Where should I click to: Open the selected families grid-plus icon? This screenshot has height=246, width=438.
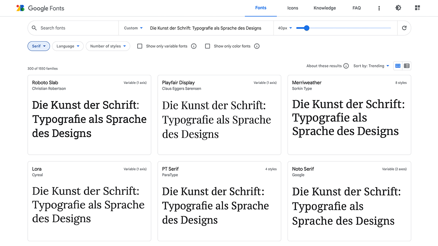418,8
